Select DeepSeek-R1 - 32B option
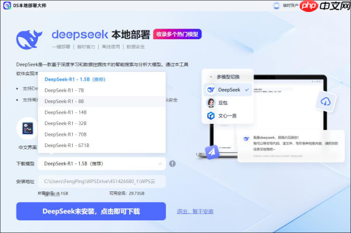The height and width of the screenshot is (233, 351). 102,123
